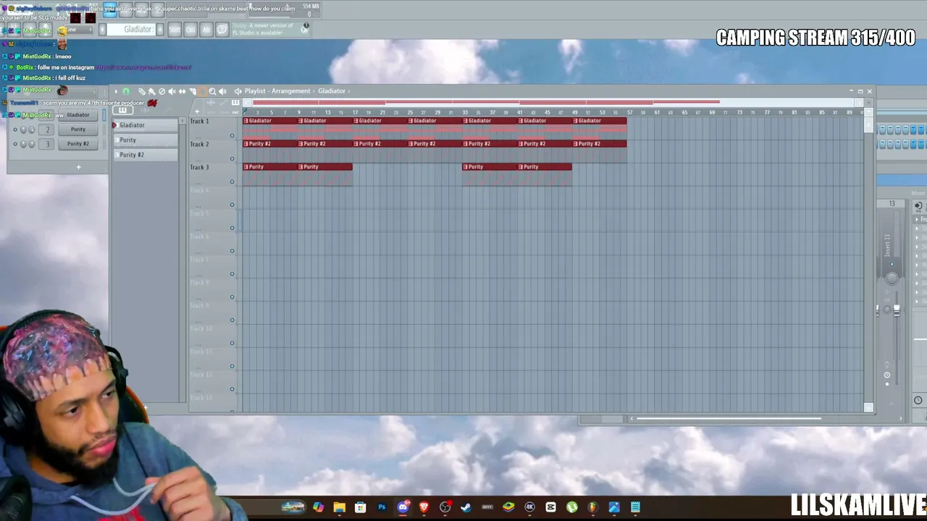Select the Mute tool in Playlist toolbar
927x521 pixels.
tap(172, 91)
